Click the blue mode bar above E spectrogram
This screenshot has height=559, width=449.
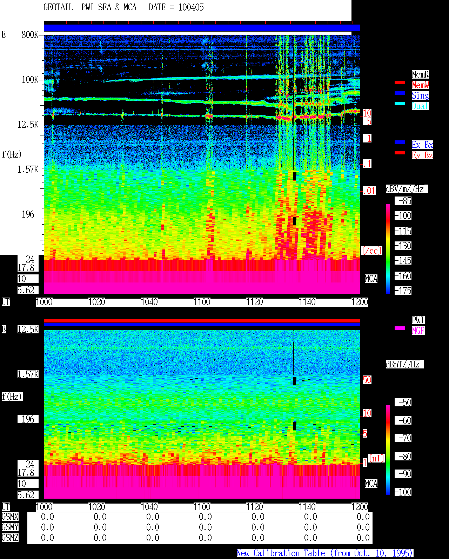click(202, 28)
